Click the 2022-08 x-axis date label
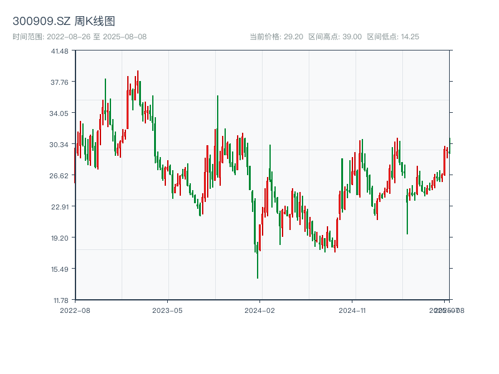Image resolution: width=499 pixels, height=374 pixels. click(x=75, y=310)
